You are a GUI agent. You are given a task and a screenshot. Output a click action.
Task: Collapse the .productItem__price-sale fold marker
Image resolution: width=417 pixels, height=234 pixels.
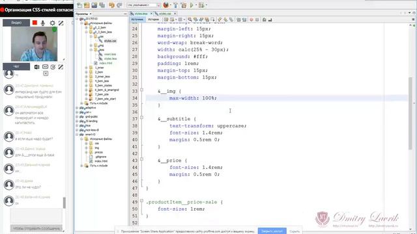[x=142, y=201]
